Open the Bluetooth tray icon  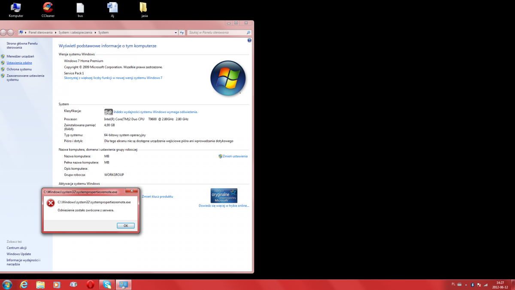[473, 284]
